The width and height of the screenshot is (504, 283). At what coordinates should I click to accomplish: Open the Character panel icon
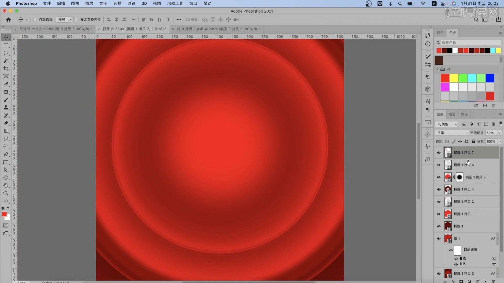428,101
